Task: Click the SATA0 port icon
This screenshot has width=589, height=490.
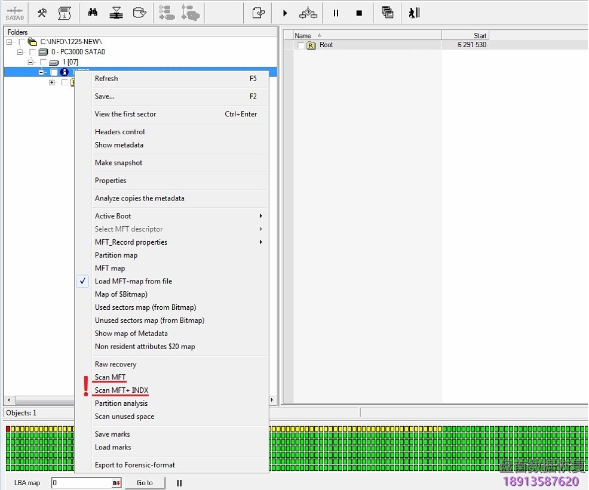Action: tap(15, 13)
